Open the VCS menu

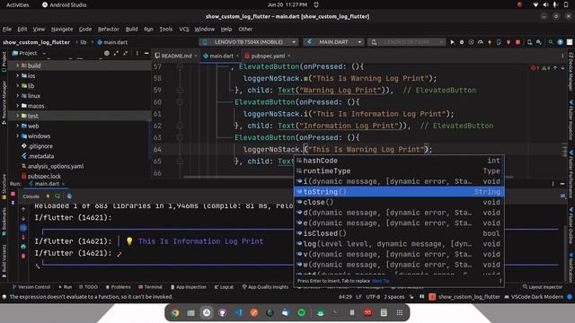(x=184, y=29)
